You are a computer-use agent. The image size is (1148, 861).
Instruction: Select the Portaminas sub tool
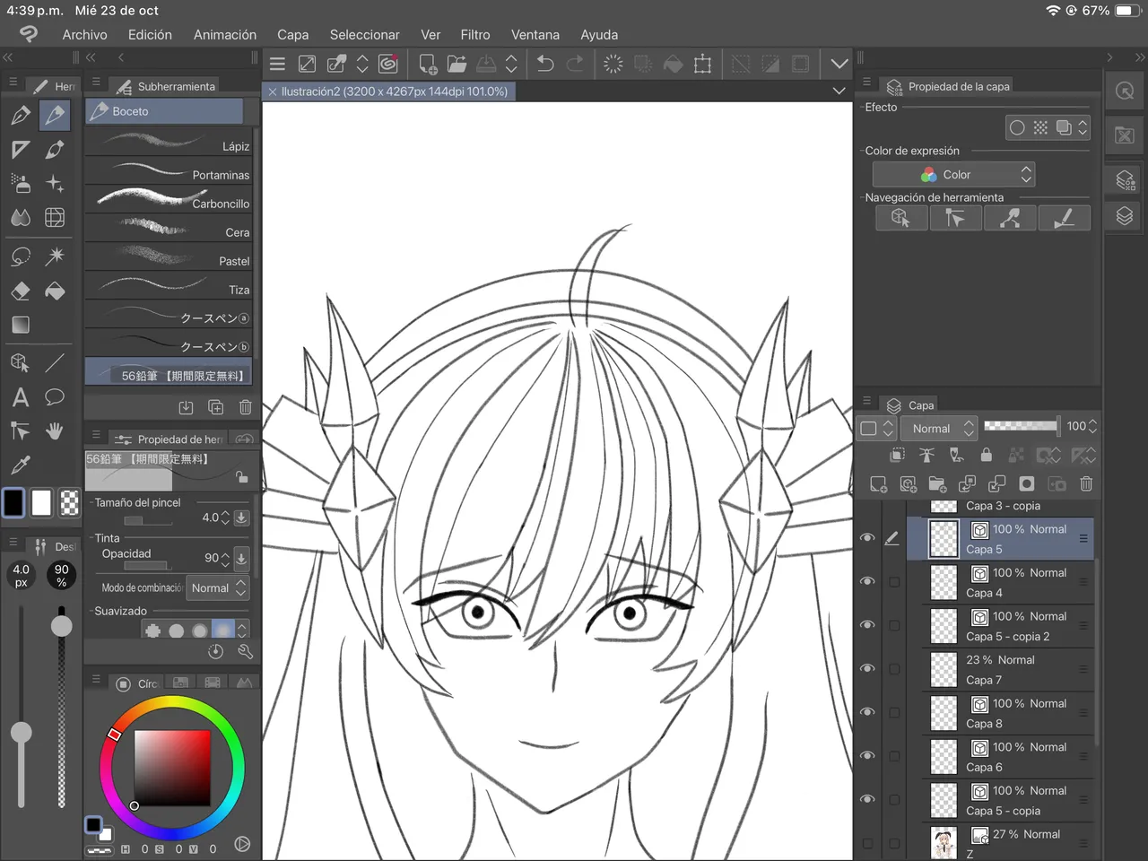(x=169, y=170)
